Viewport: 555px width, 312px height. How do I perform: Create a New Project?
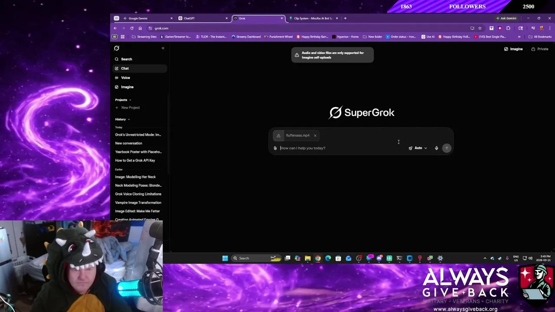click(127, 107)
